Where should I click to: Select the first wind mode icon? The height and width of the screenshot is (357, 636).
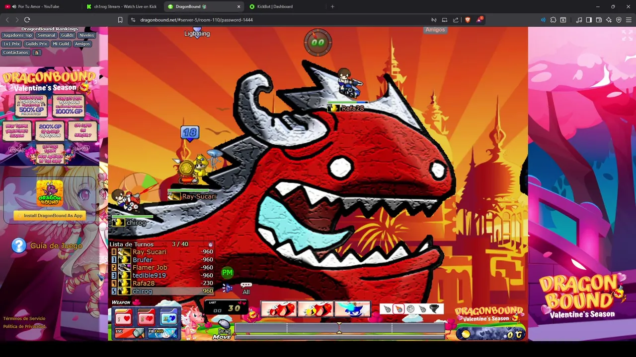[387, 309]
